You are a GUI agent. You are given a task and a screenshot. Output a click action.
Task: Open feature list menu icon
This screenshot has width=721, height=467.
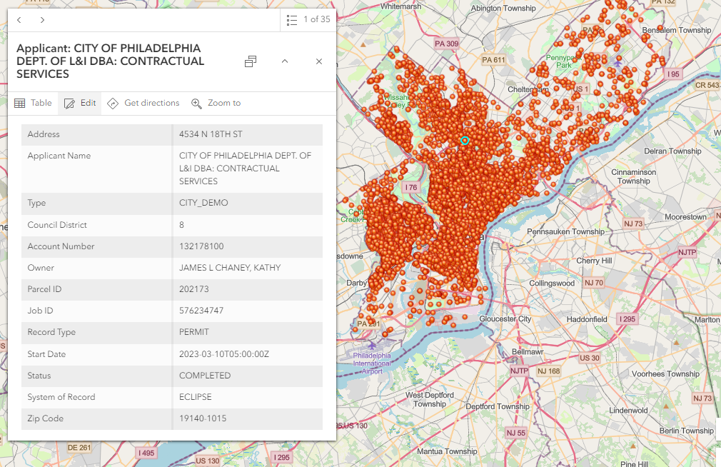pos(291,20)
